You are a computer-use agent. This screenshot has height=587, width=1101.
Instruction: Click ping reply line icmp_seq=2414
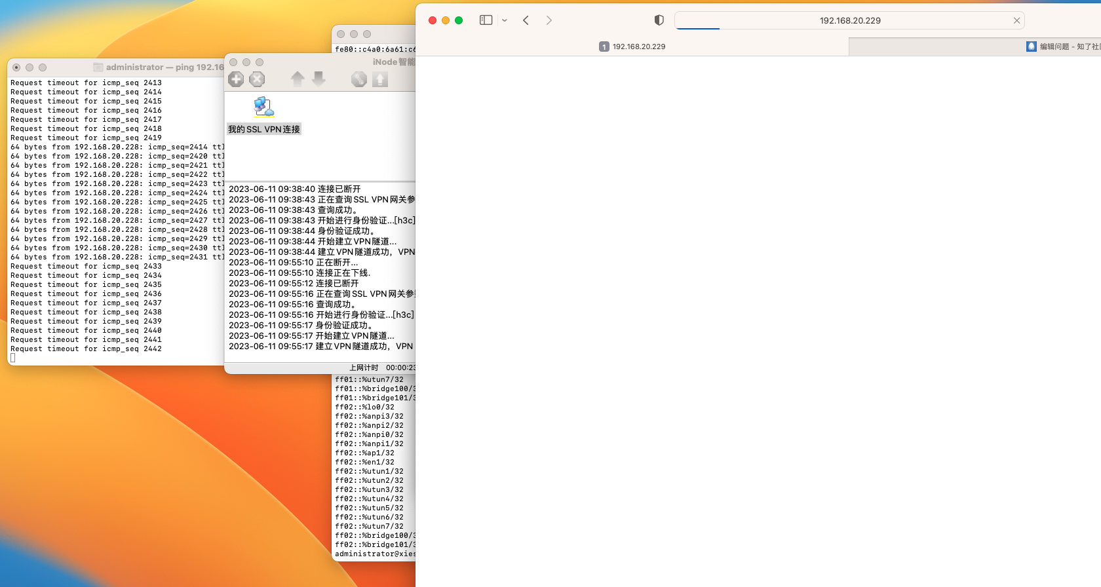click(117, 147)
